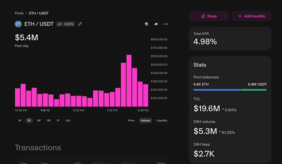Click the green USDT pool balance bar
The height and width of the screenshot is (164, 282).
(254, 90)
